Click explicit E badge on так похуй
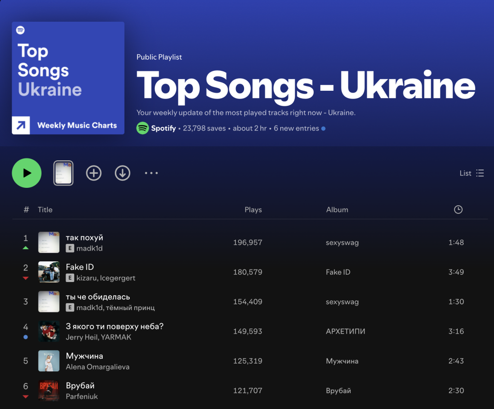 [x=70, y=248]
